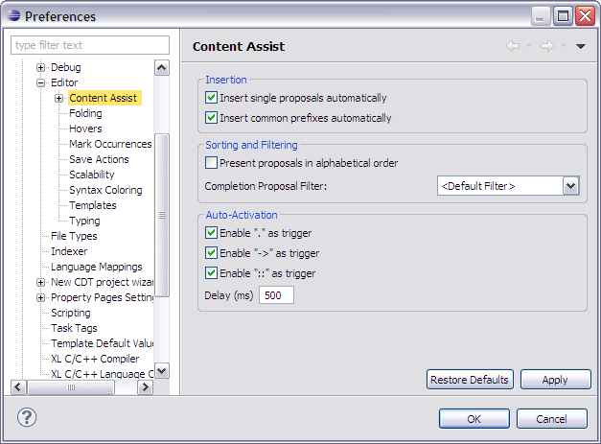Click the tree vertical scrollbar thumb
Screen dimensions: 601x444
pyautogui.click(x=162, y=215)
